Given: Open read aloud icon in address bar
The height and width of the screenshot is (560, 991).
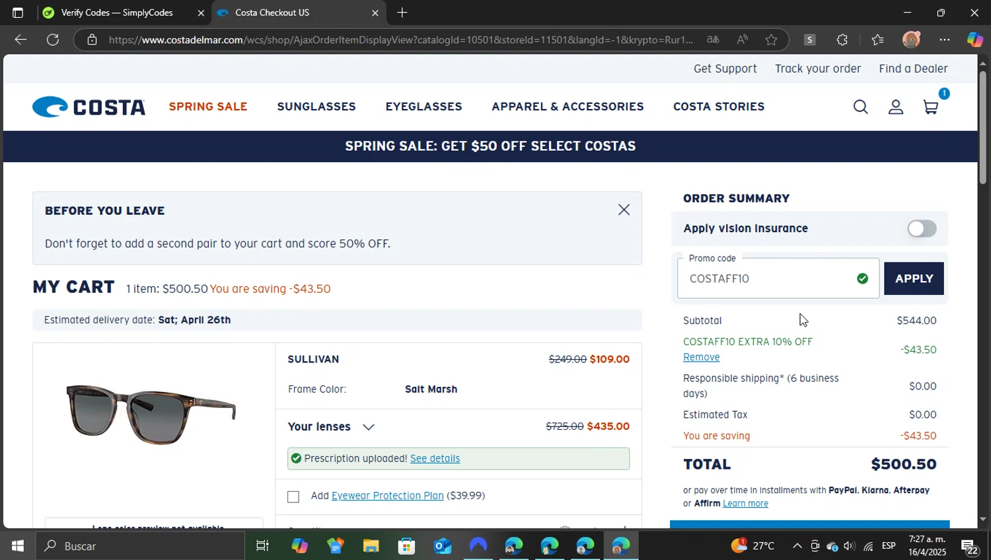Looking at the screenshot, I should click(x=742, y=40).
